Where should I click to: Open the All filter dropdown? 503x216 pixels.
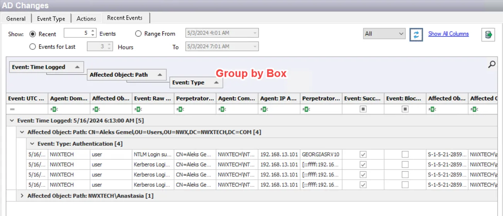[384, 34]
